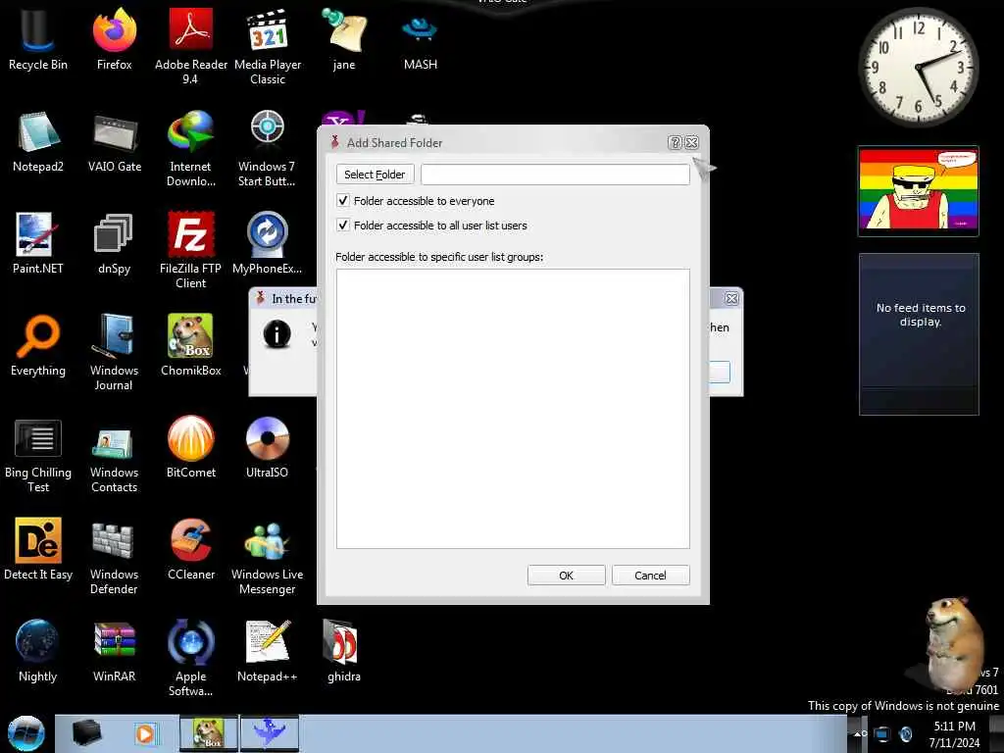Open the Recycle Bin desktop icon
1004x753 pixels.
point(37,39)
